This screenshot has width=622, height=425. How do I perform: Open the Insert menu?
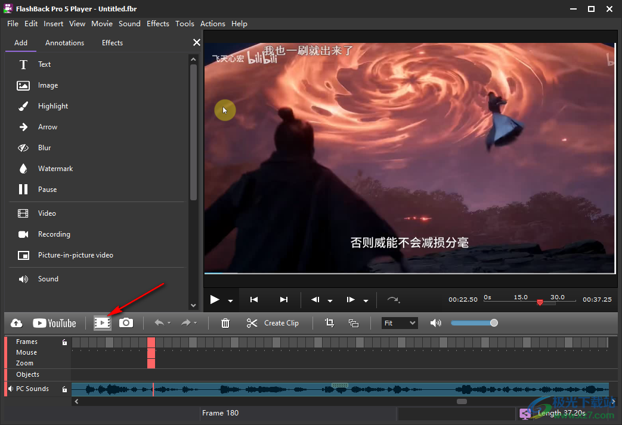54,24
